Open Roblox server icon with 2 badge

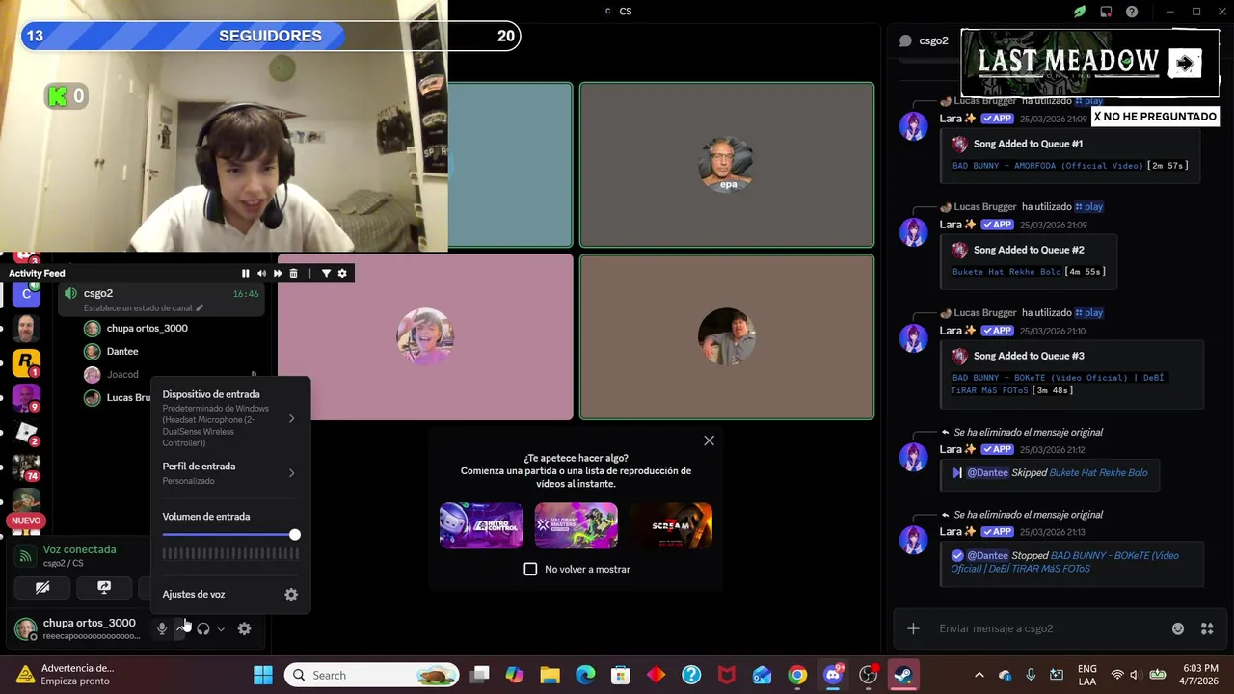coord(26,433)
